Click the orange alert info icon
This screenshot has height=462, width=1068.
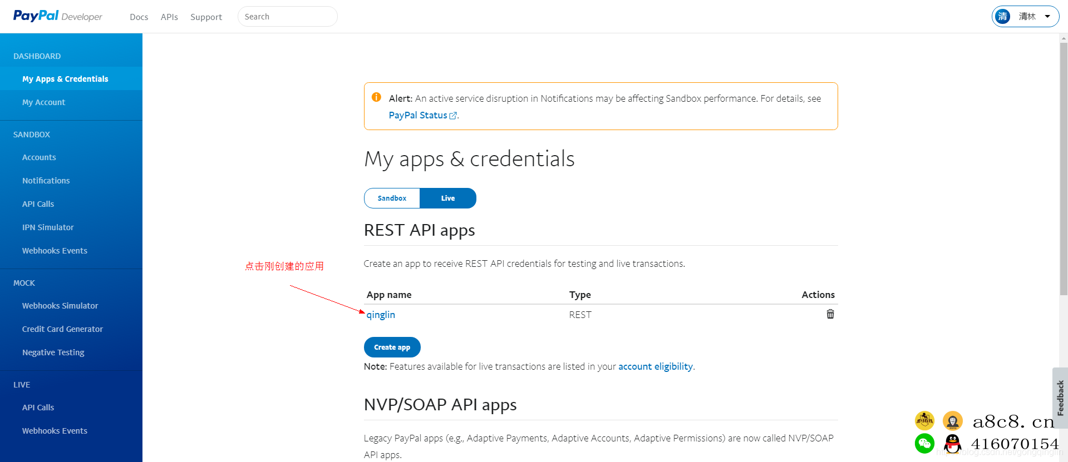click(x=376, y=97)
